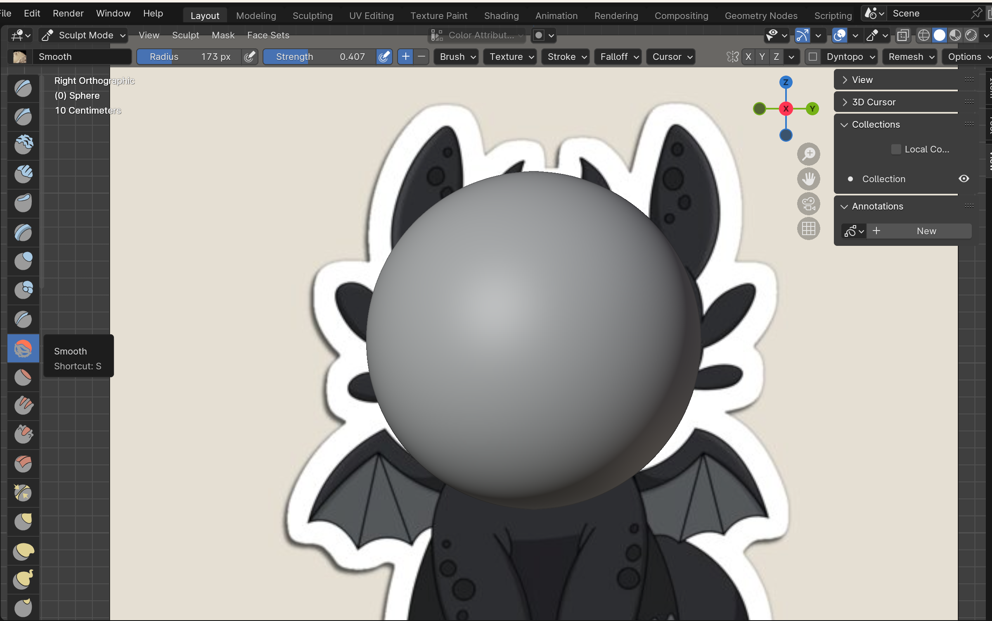Click the Radius slider
This screenshot has width=992, height=621.
click(x=189, y=57)
